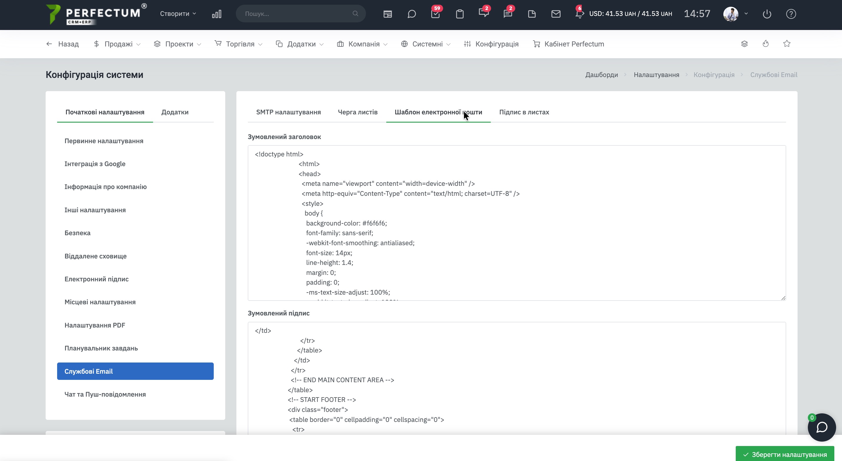Click Зберегти налаштування button
Screen dimensions: 842x461
point(785,454)
